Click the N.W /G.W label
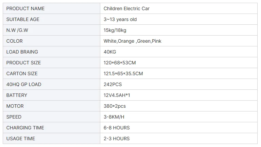 pyautogui.click(x=17, y=30)
